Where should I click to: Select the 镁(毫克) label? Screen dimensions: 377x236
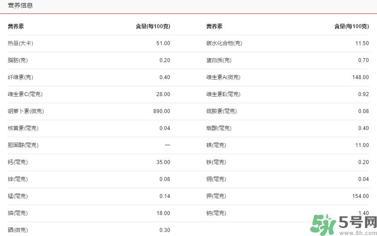[216, 145]
